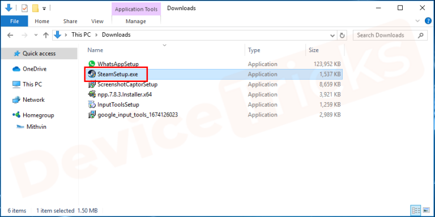Go back with the left arrow

click(10, 35)
